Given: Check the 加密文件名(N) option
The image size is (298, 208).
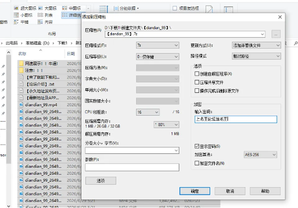Looking at the screenshot, I should (197, 163).
